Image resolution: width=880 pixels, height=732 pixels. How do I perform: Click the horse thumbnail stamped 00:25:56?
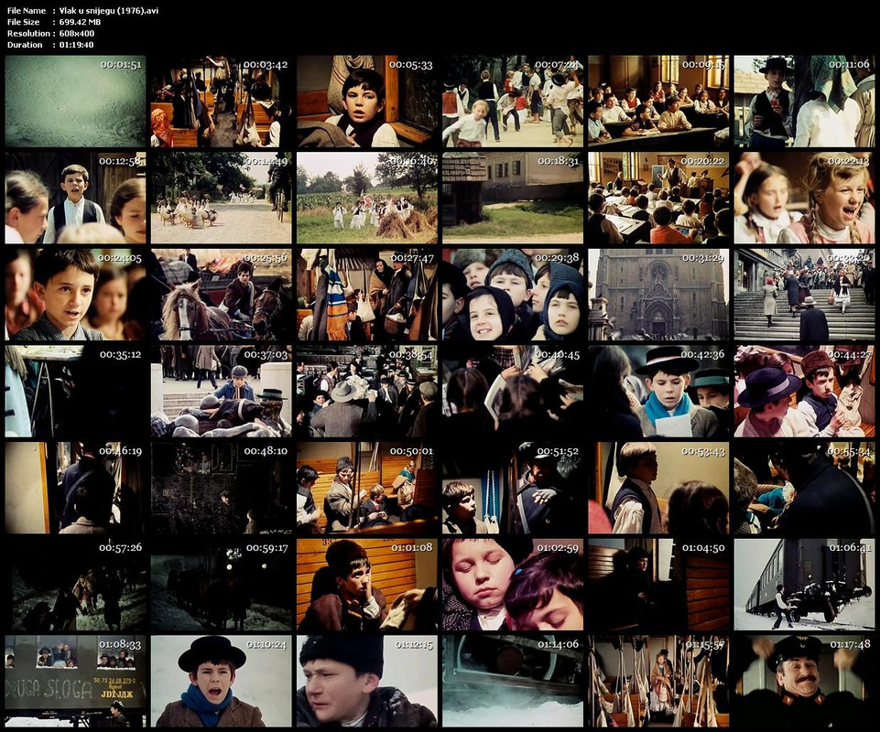pos(221,295)
